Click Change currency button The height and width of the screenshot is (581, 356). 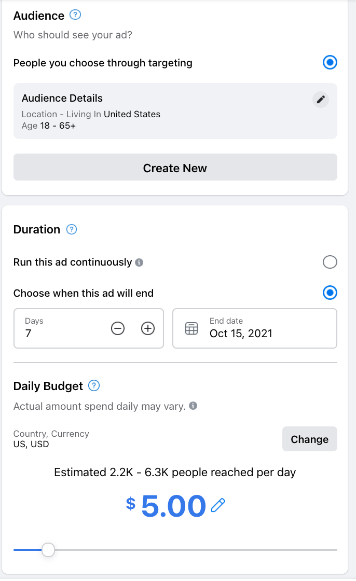click(309, 439)
